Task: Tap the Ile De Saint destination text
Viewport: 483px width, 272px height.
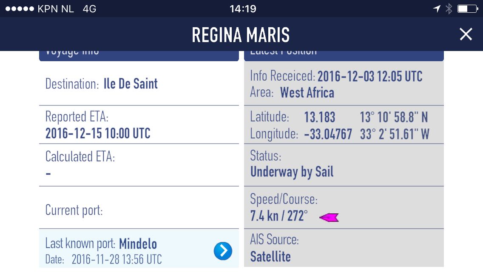Action: pos(131,84)
